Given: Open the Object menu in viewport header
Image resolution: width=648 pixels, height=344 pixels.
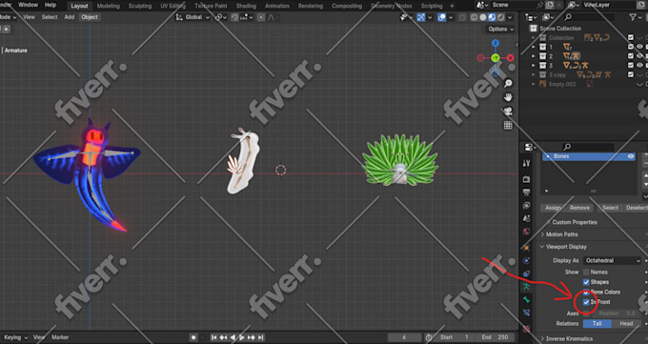Looking at the screenshot, I should 90,17.
